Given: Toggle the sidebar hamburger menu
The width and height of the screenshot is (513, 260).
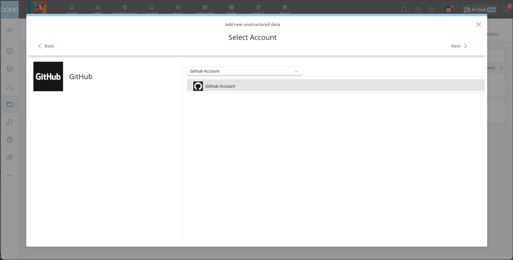Looking at the screenshot, I should (10, 30).
